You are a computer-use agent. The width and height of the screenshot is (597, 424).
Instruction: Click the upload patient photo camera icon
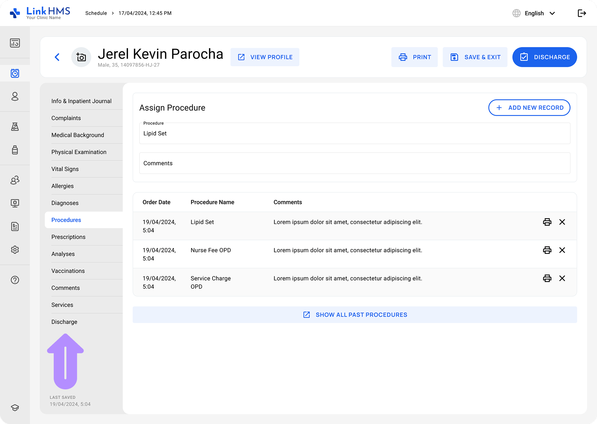coord(81,57)
